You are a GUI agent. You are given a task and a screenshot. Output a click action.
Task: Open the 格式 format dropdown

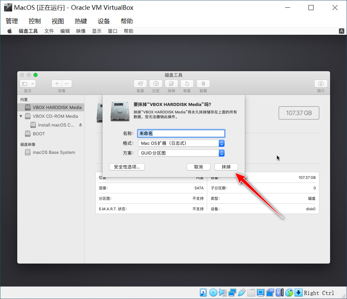pos(181,143)
